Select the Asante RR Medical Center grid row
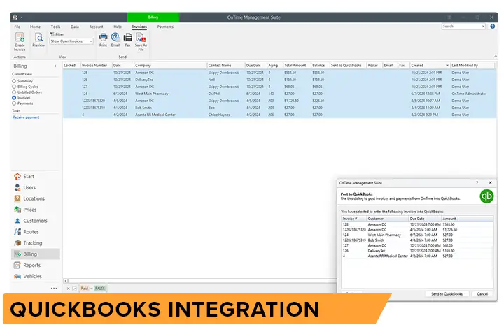The height and width of the screenshot is (327, 504). pos(279,115)
